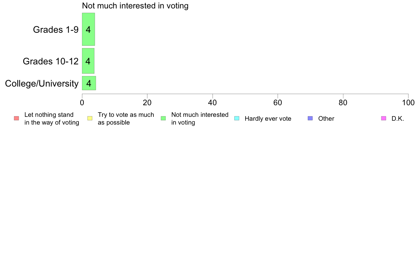Click the x-axis tick label 100
The image size is (418, 259).
[x=408, y=103]
